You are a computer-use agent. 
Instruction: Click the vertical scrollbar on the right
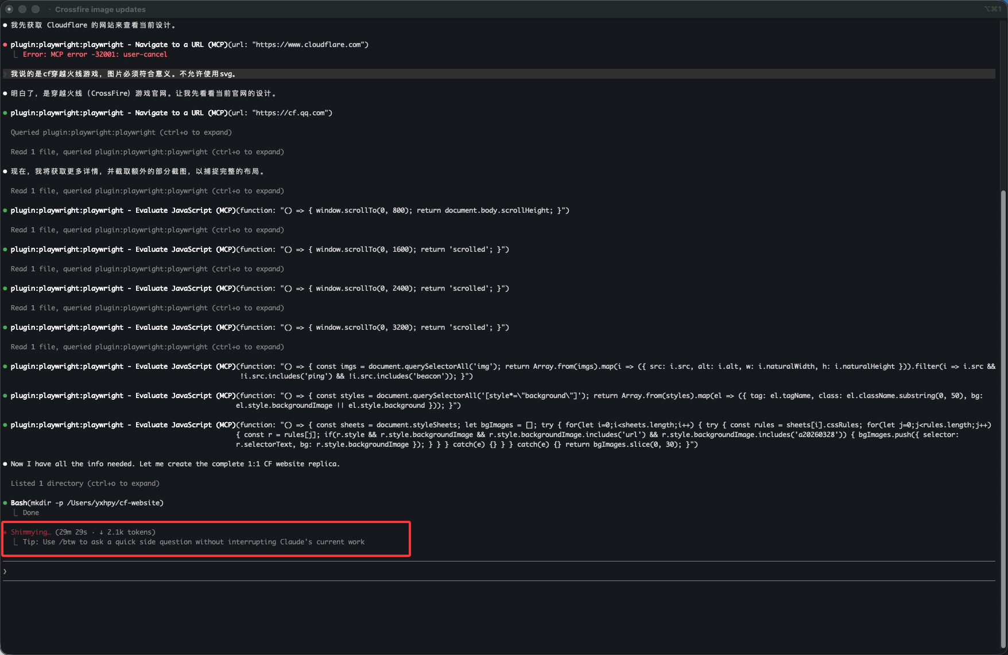tap(1003, 419)
